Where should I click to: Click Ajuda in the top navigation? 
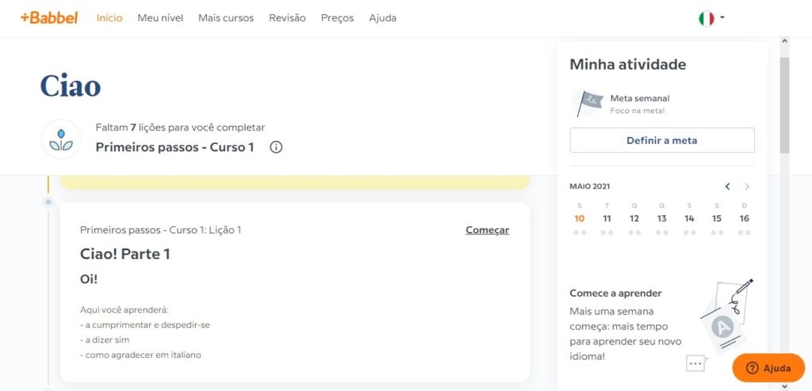click(x=383, y=17)
